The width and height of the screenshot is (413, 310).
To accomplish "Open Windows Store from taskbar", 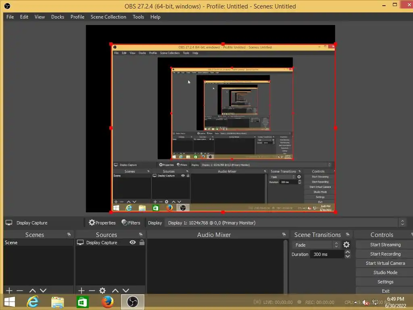I will (82, 302).
